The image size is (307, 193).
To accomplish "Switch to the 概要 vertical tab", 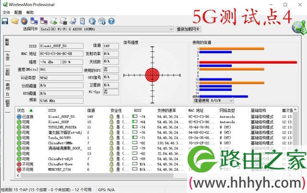I will (x=7, y=42).
